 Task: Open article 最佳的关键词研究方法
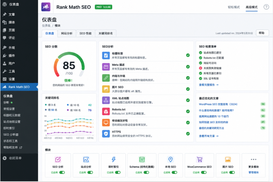pos(212,128)
